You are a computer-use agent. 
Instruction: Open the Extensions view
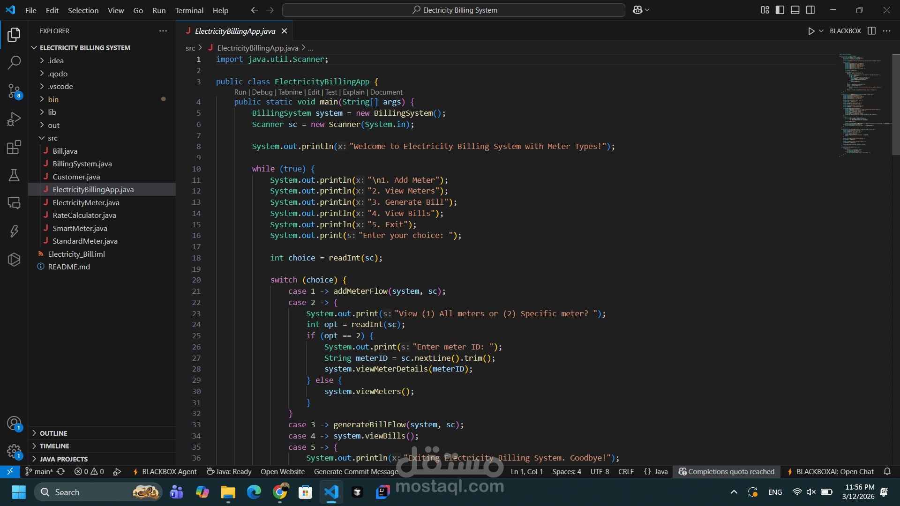14,147
